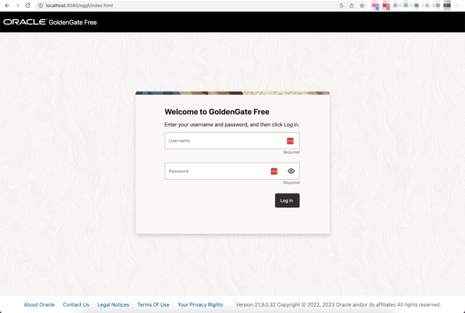Open Your Privacy Rights link
The width and height of the screenshot is (465, 313).
[200, 305]
